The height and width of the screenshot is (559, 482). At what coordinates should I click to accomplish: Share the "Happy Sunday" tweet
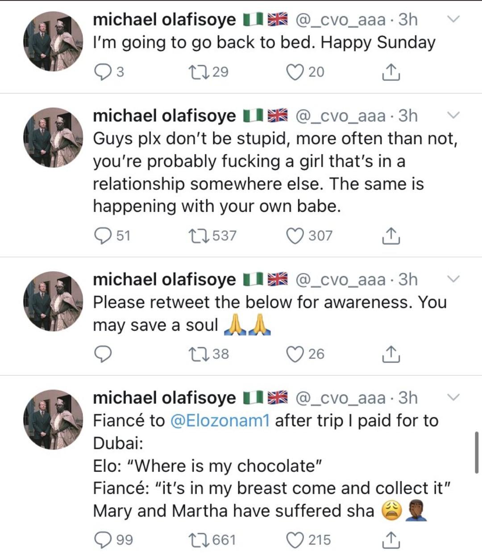391,71
